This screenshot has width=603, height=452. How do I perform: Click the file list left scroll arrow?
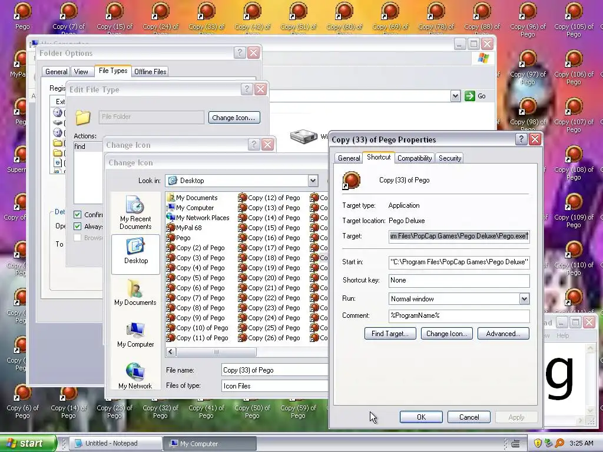[171, 352]
